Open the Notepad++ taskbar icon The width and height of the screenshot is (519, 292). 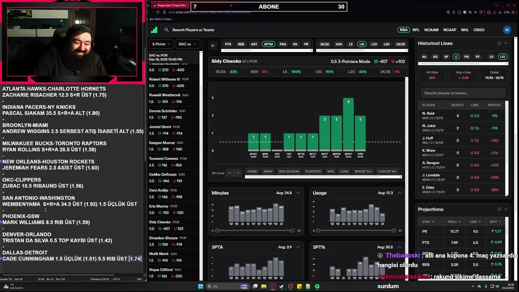click(308, 286)
